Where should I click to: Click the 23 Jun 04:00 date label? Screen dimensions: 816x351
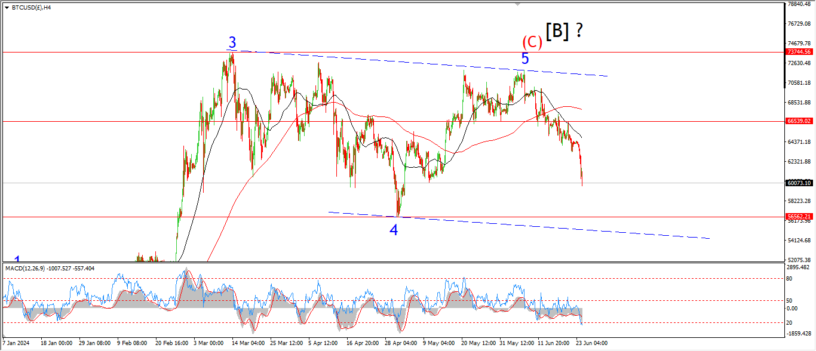click(591, 343)
